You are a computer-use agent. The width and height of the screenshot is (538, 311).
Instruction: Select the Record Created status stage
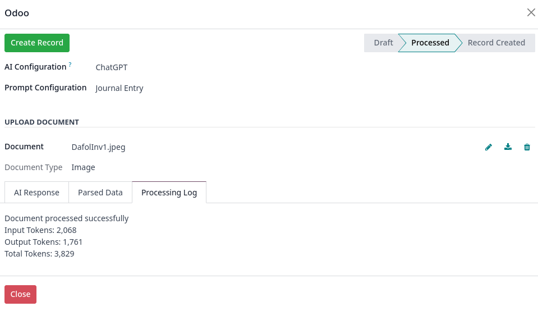tap(496, 43)
